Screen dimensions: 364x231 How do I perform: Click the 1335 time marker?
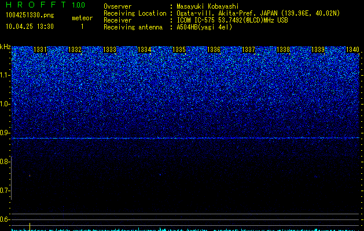tap(179, 50)
